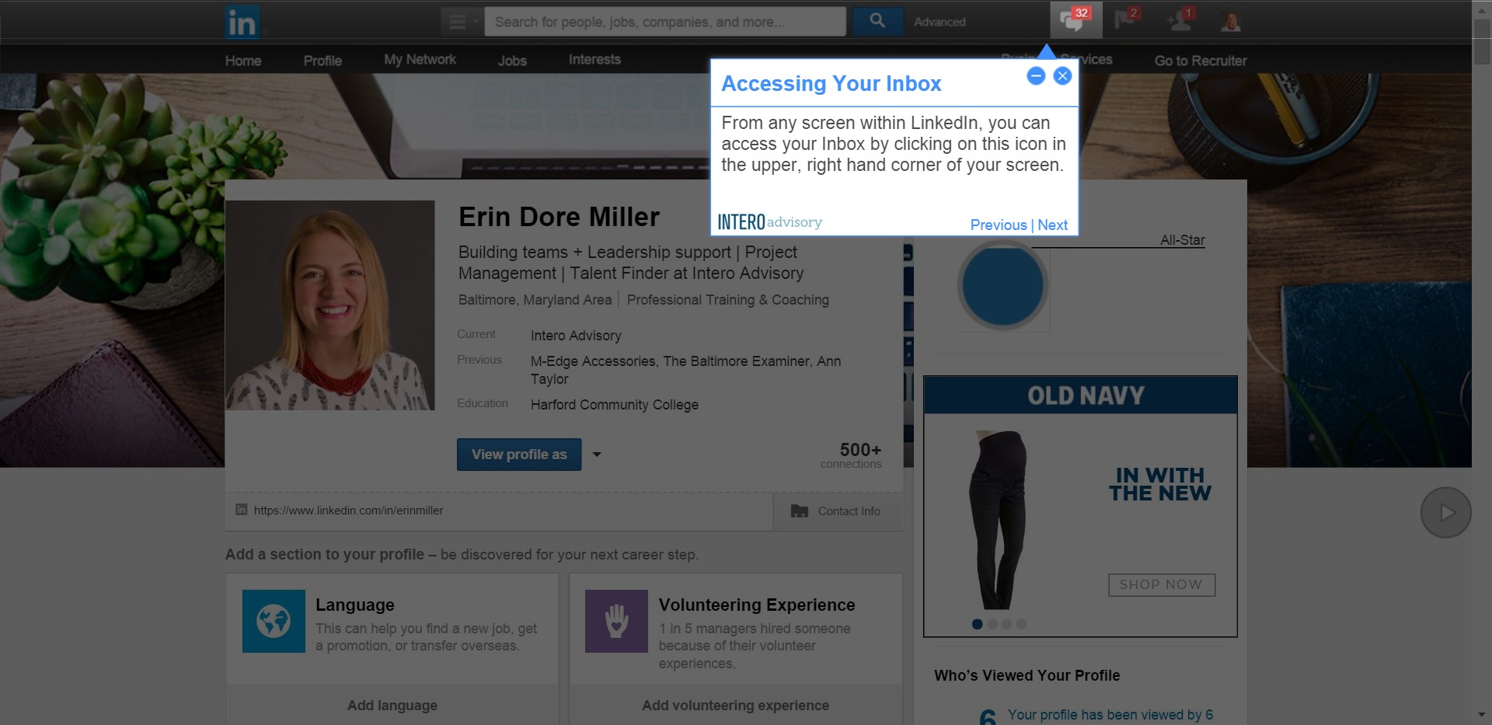Open the add connections icon
This screenshot has width=1492, height=725.
click(x=1180, y=19)
